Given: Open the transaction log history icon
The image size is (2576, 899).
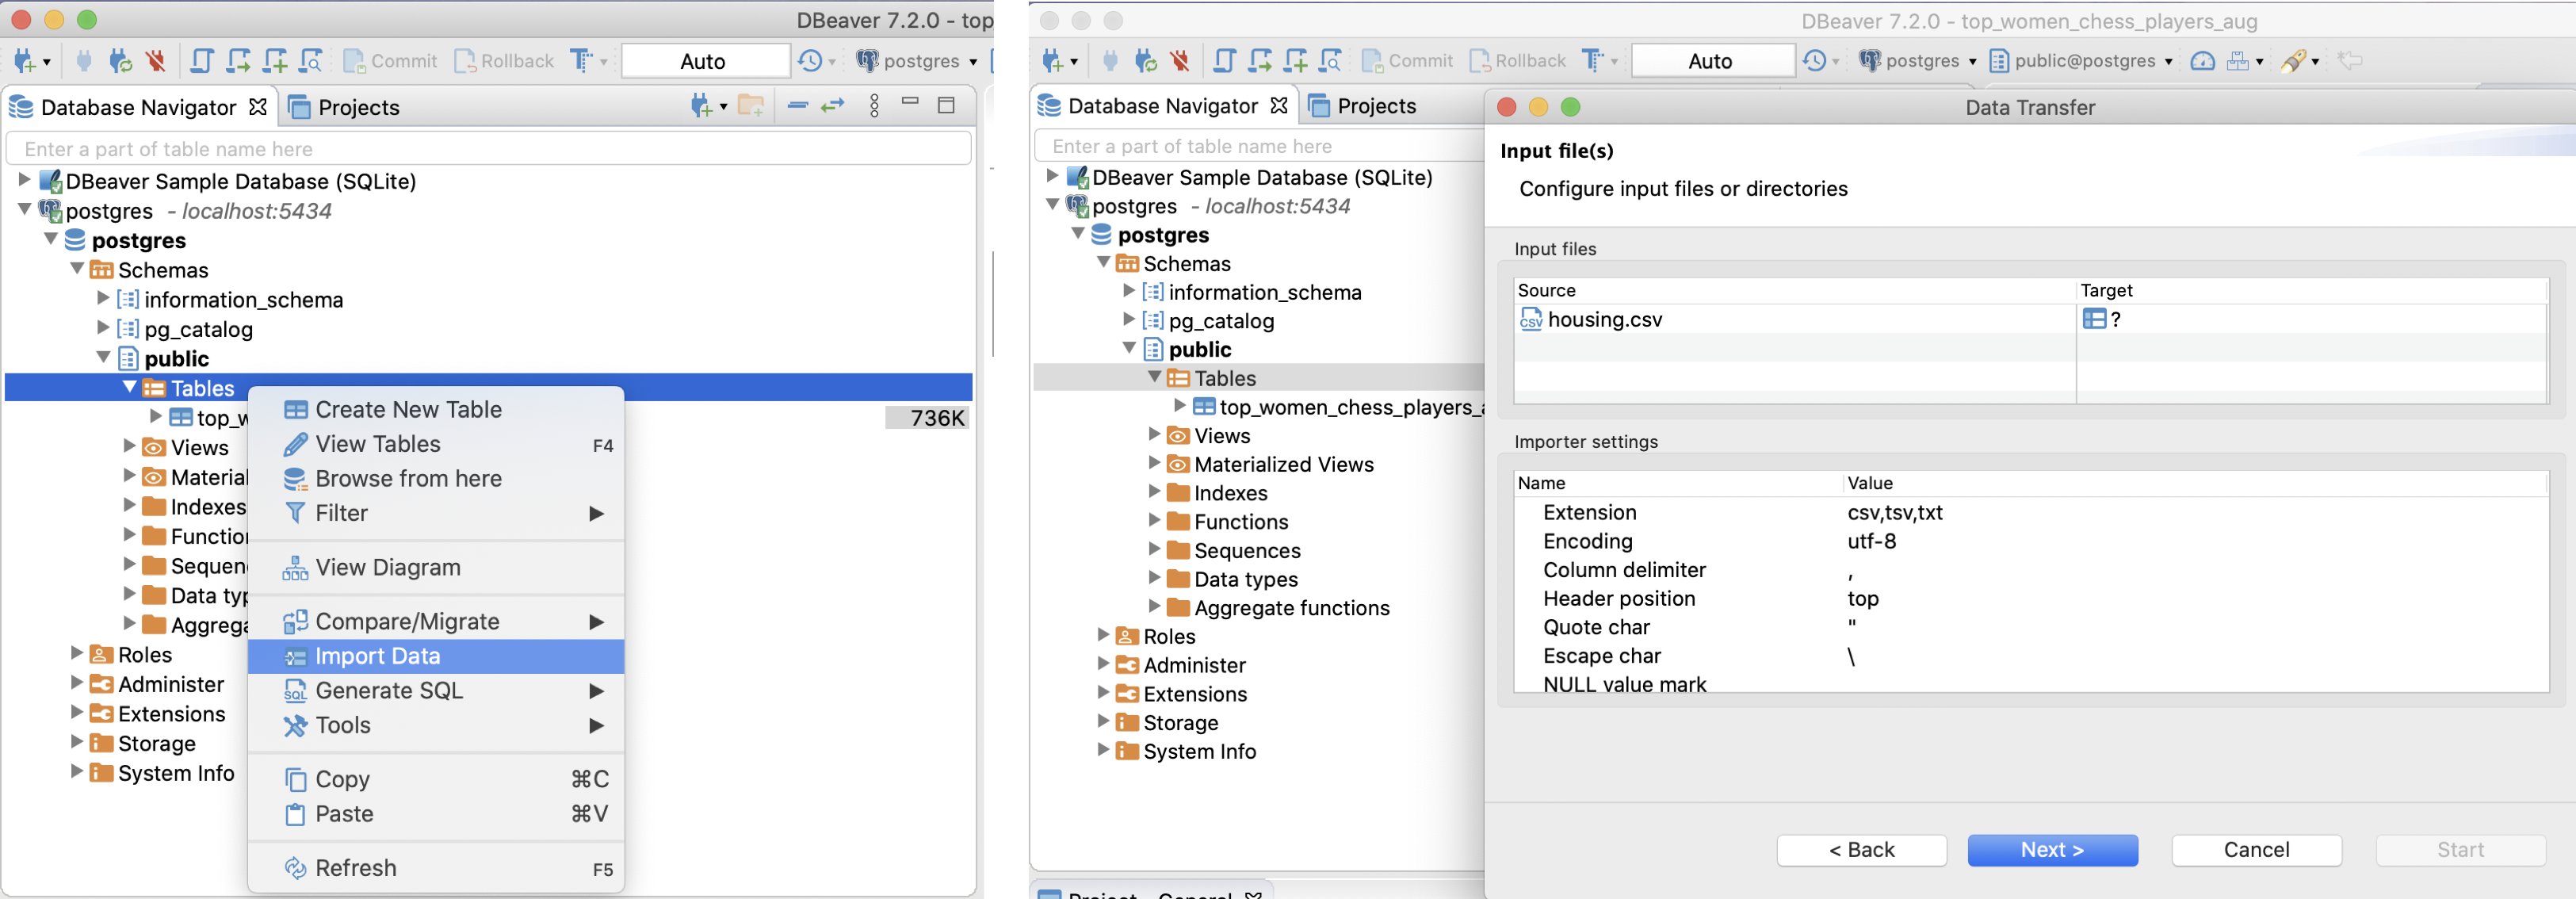Looking at the screenshot, I should point(809,61).
